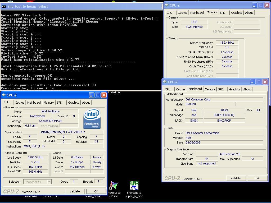Click the DRAM Frequency value 152.4 MHz
The height and width of the screenshot is (203, 271).
pos(227,43)
